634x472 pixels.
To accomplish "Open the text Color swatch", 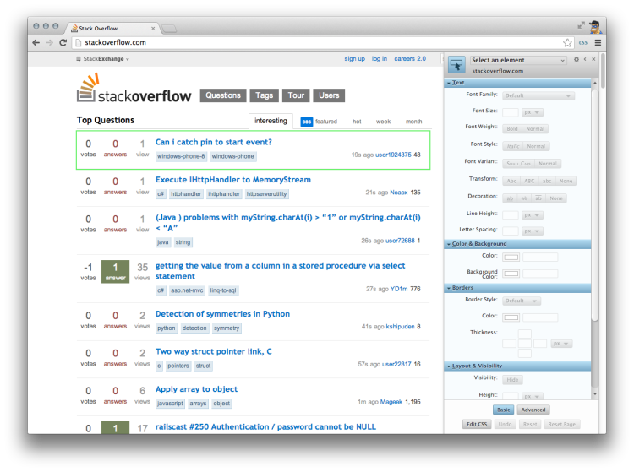I will [x=511, y=258].
